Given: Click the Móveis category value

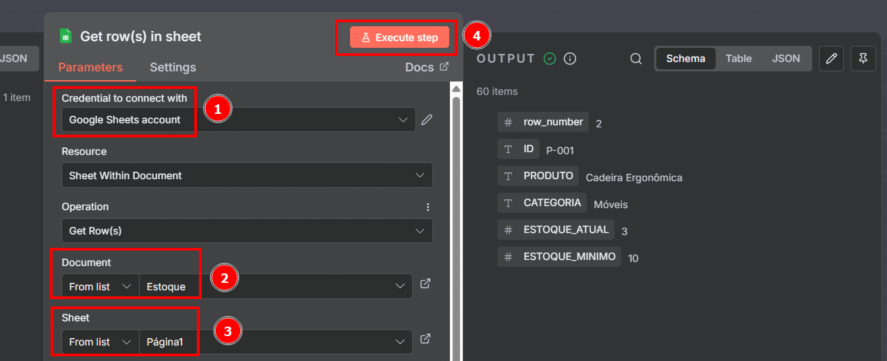Looking at the screenshot, I should point(610,204).
